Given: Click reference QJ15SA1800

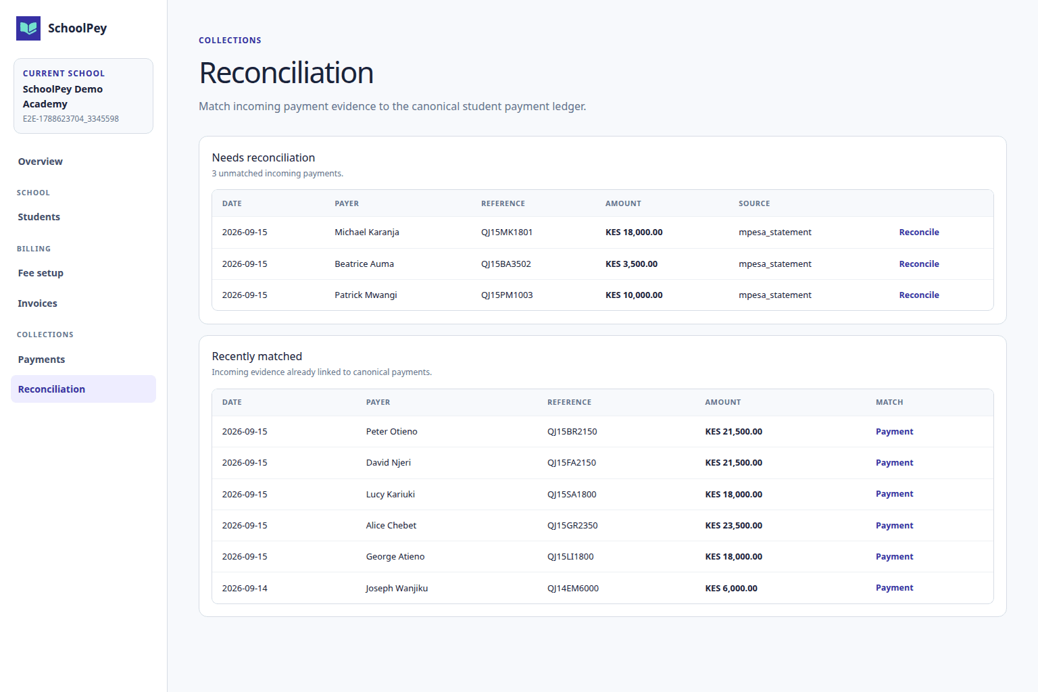Looking at the screenshot, I should click(x=572, y=495).
